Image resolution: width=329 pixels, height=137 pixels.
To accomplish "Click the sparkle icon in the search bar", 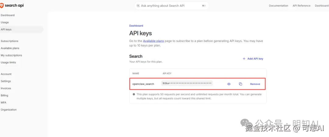I will [138, 6].
